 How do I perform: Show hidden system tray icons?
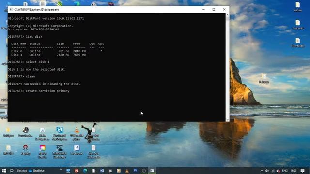(262, 171)
